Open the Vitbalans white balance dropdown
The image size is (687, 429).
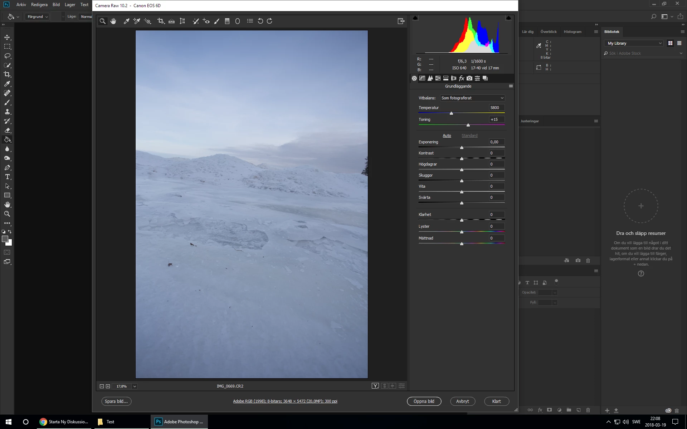tap(472, 98)
